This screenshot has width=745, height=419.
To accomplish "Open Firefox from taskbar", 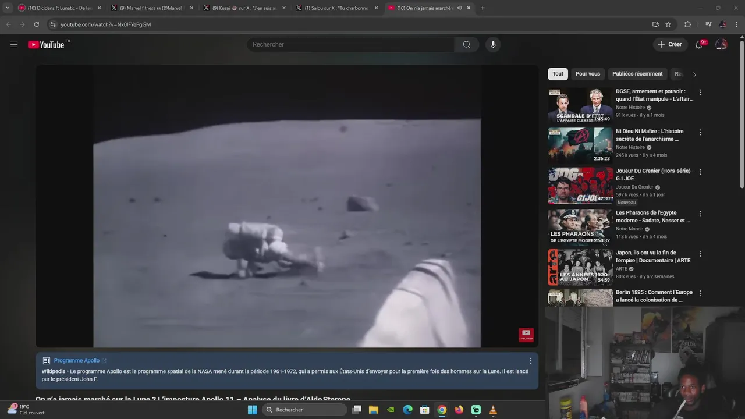I will pos(459,410).
